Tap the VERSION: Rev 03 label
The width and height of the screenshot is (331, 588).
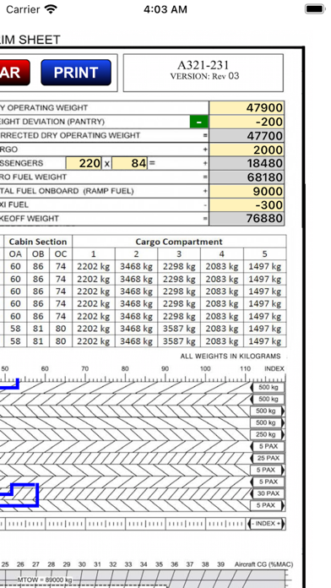pos(204,76)
